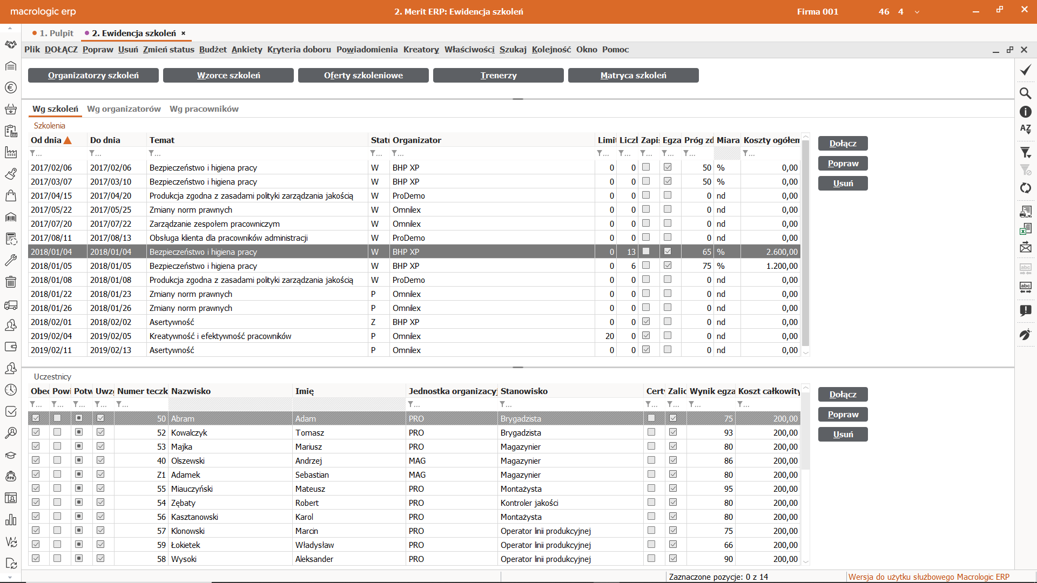Viewport: 1037px width, 583px height.
Task: Click the clock icon in left sidebar
Action: click(11, 390)
